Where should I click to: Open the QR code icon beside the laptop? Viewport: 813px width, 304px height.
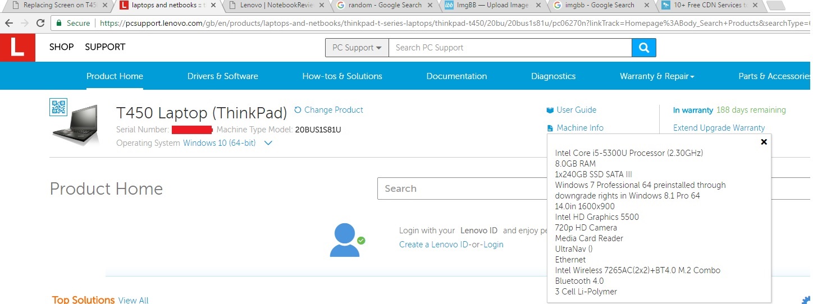click(x=58, y=107)
